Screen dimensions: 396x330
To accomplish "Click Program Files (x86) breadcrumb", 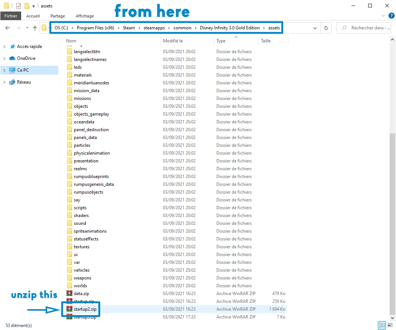I will (x=95, y=28).
